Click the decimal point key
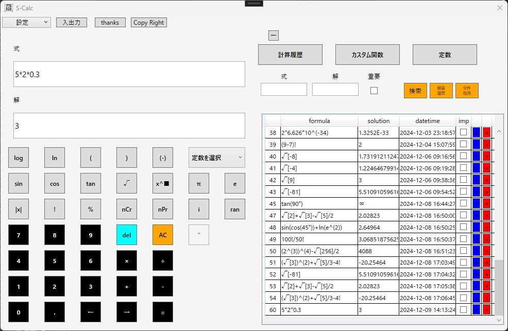 tap(55, 312)
